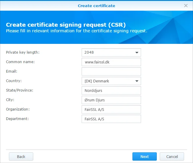Open the Country dropdown showing Denmark
Viewport: 193px width, 163px height.
[x=111, y=81]
